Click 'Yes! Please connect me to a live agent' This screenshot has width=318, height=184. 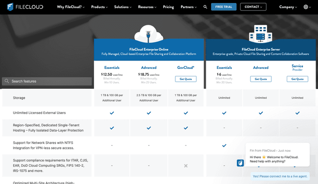click(280, 176)
